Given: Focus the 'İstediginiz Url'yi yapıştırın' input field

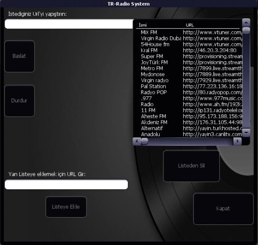Looking at the screenshot, I should (69, 24).
